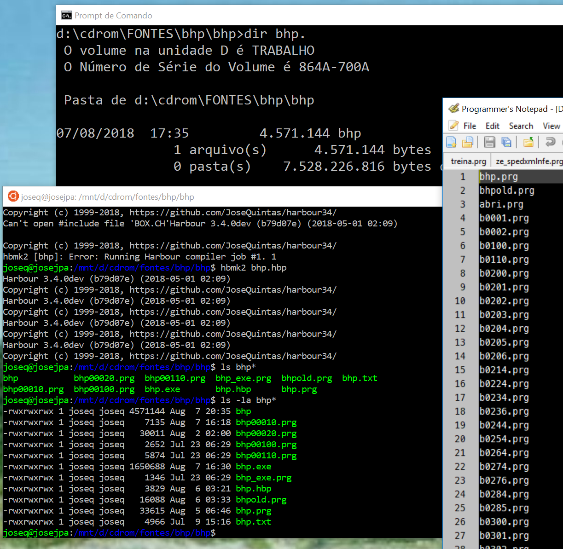Click Programmer's Notepad app icon in title bar

453,109
